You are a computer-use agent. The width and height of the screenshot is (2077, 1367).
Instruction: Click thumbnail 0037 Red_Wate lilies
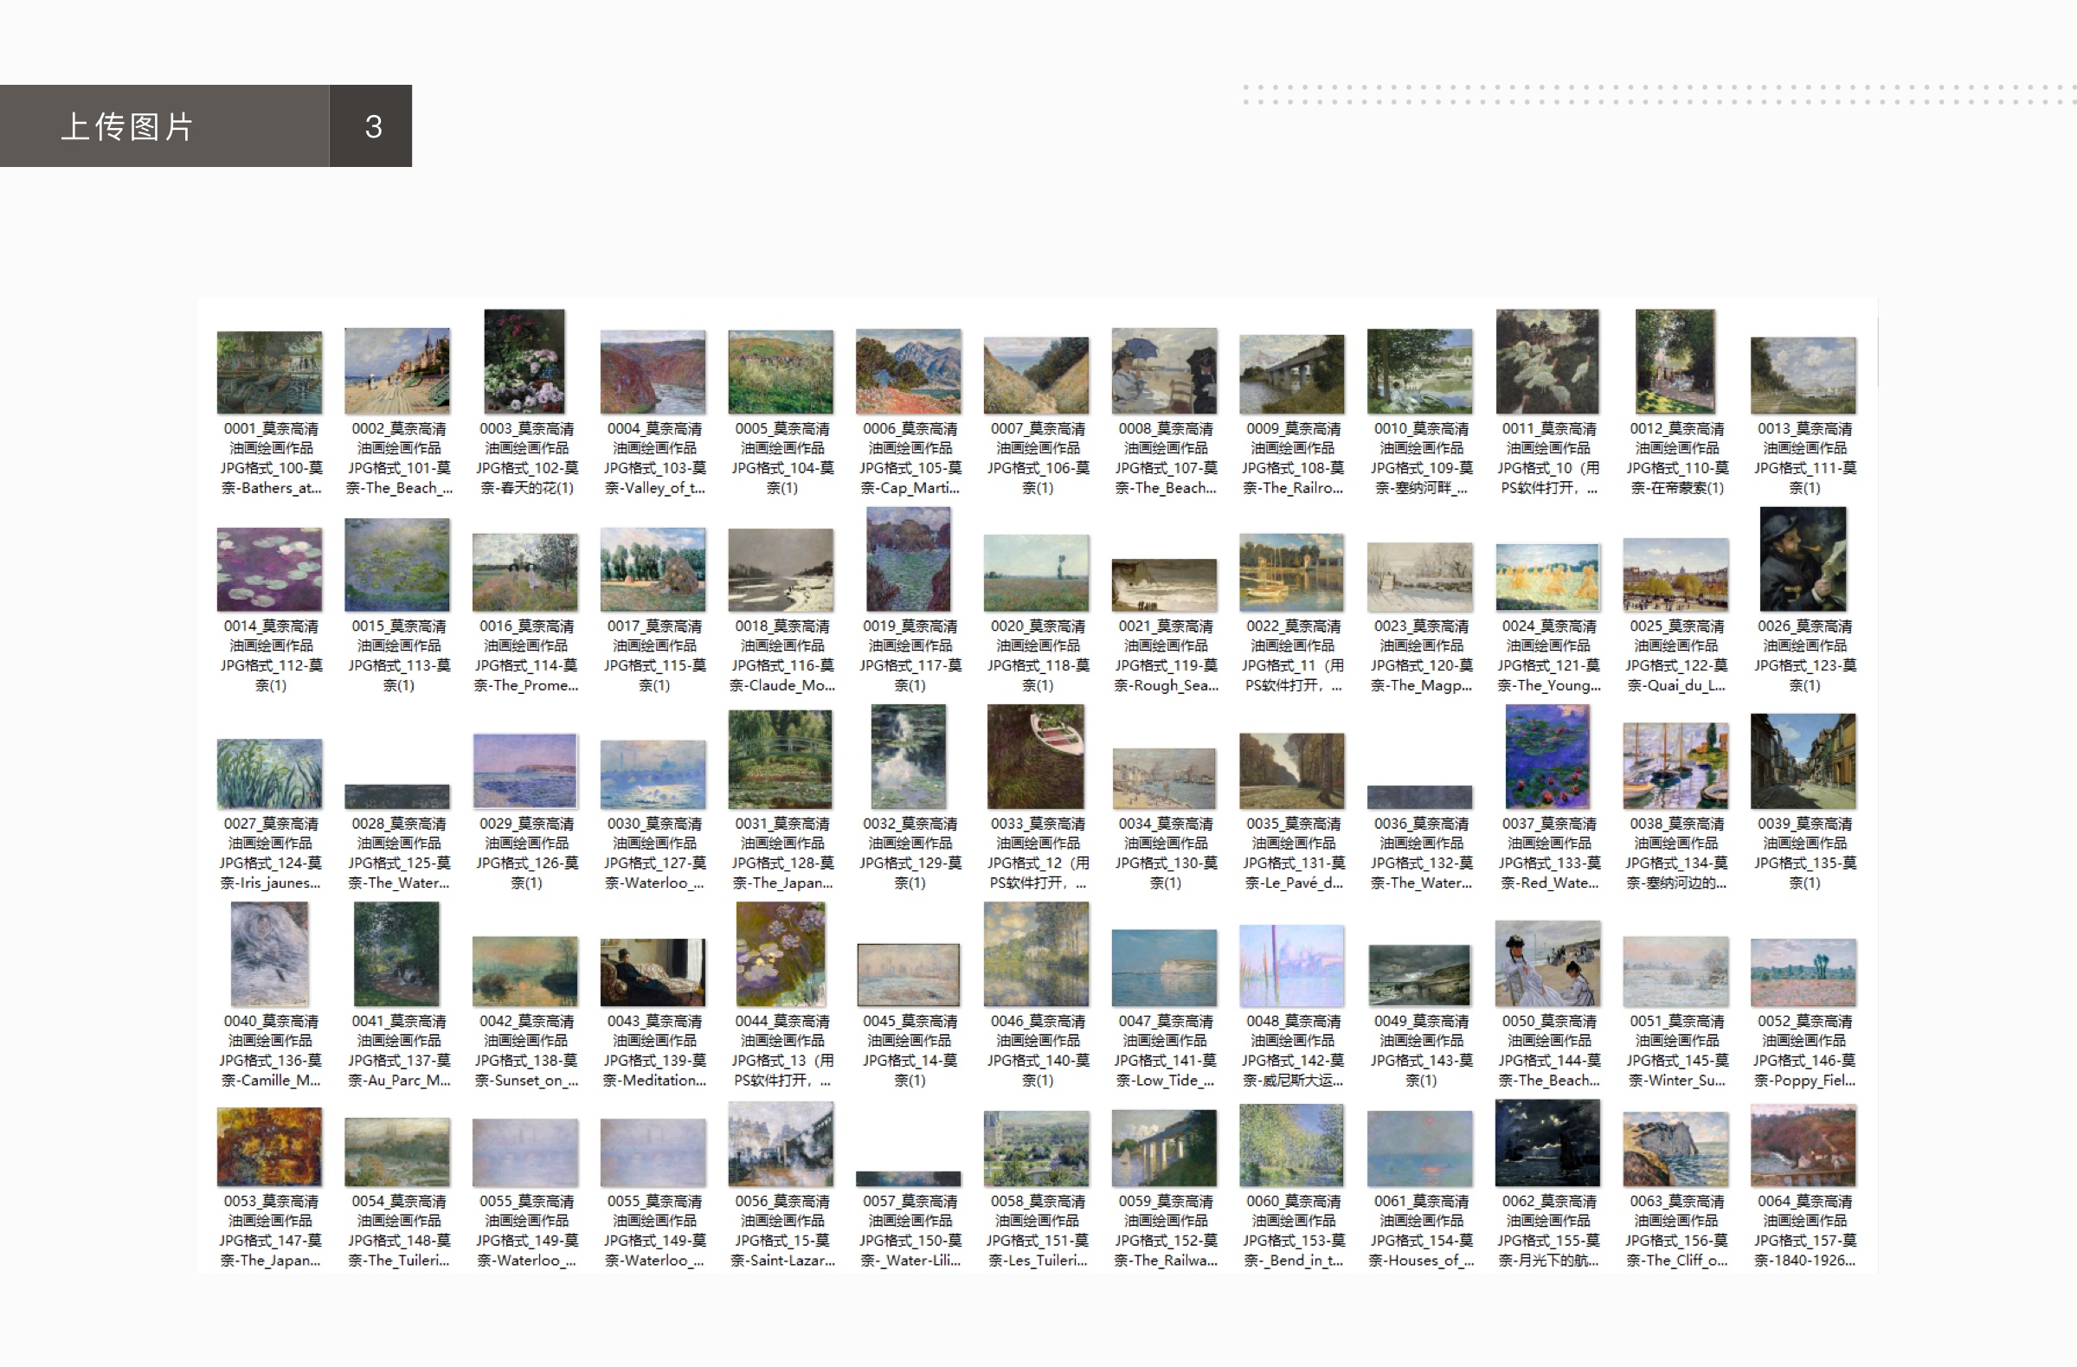coord(1547,757)
